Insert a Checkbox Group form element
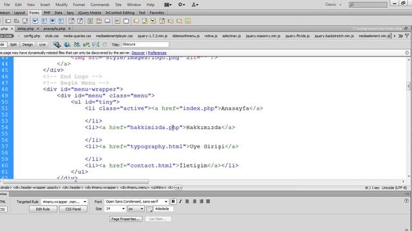Image resolution: width=412 pixels, height=231 pixels. 44,21
